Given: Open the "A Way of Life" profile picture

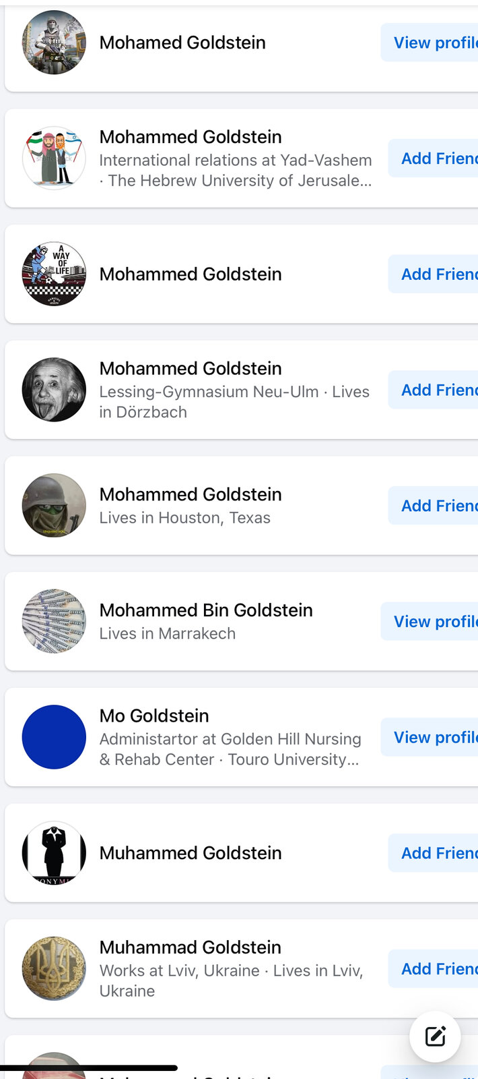Looking at the screenshot, I should (x=54, y=274).
